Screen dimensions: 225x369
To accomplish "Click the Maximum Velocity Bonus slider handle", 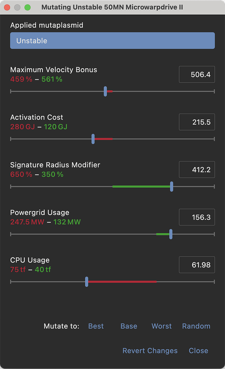I will (x=105, y=92).
